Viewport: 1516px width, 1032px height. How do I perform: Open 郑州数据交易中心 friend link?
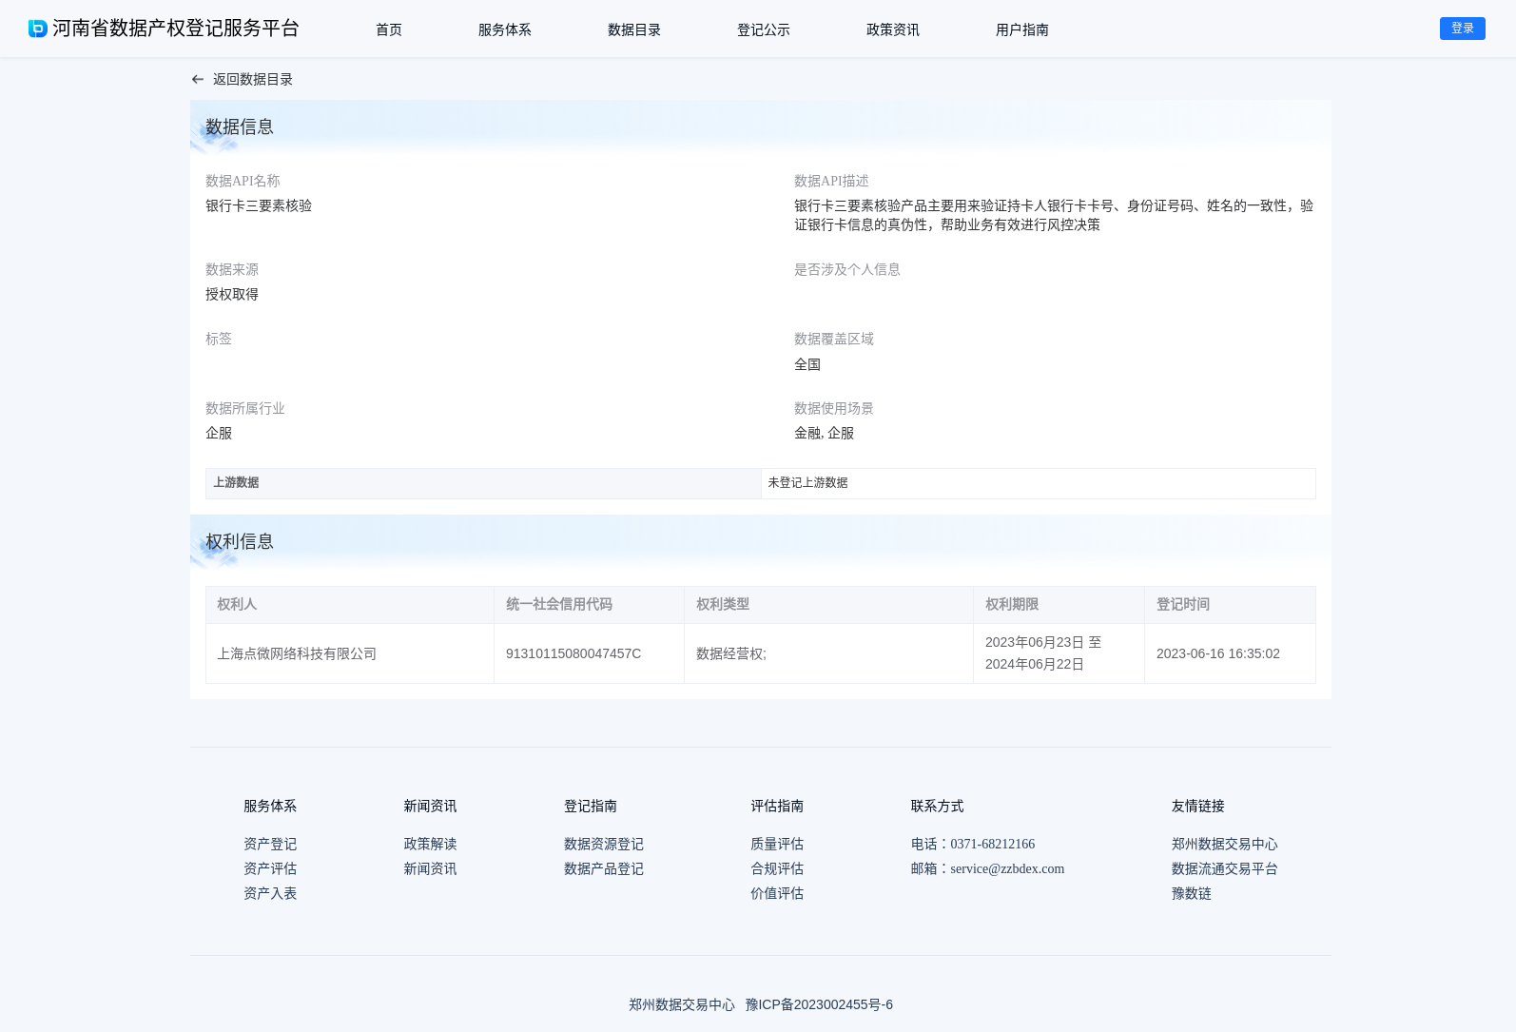tap(1225, 844)
